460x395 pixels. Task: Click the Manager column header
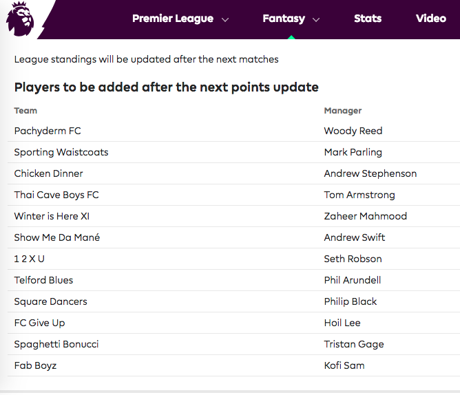coord(343,110)
